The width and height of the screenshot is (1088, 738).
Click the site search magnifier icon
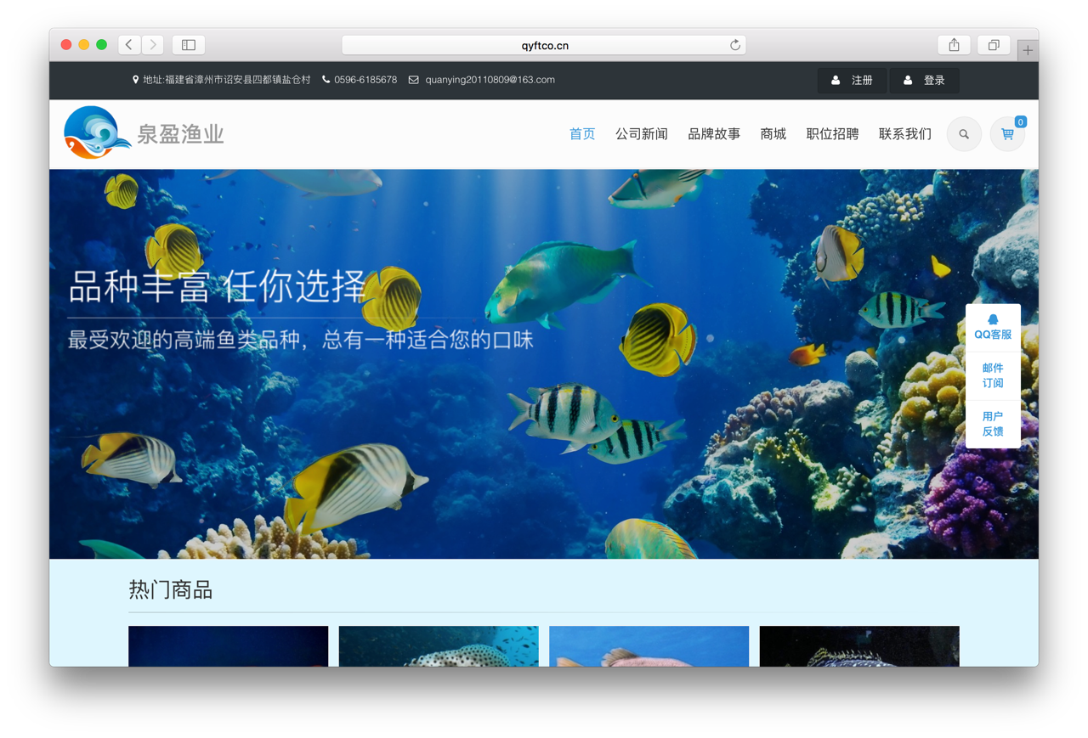click(964, 134)
